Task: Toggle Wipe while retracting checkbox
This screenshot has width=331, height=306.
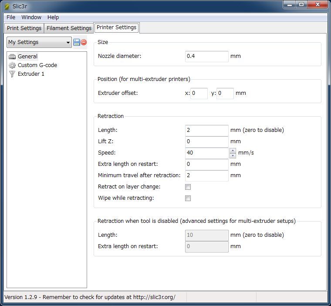Action: [188, 198]
